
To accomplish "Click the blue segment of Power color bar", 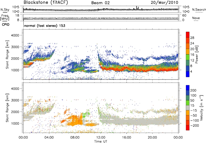I will coord(188,74).
